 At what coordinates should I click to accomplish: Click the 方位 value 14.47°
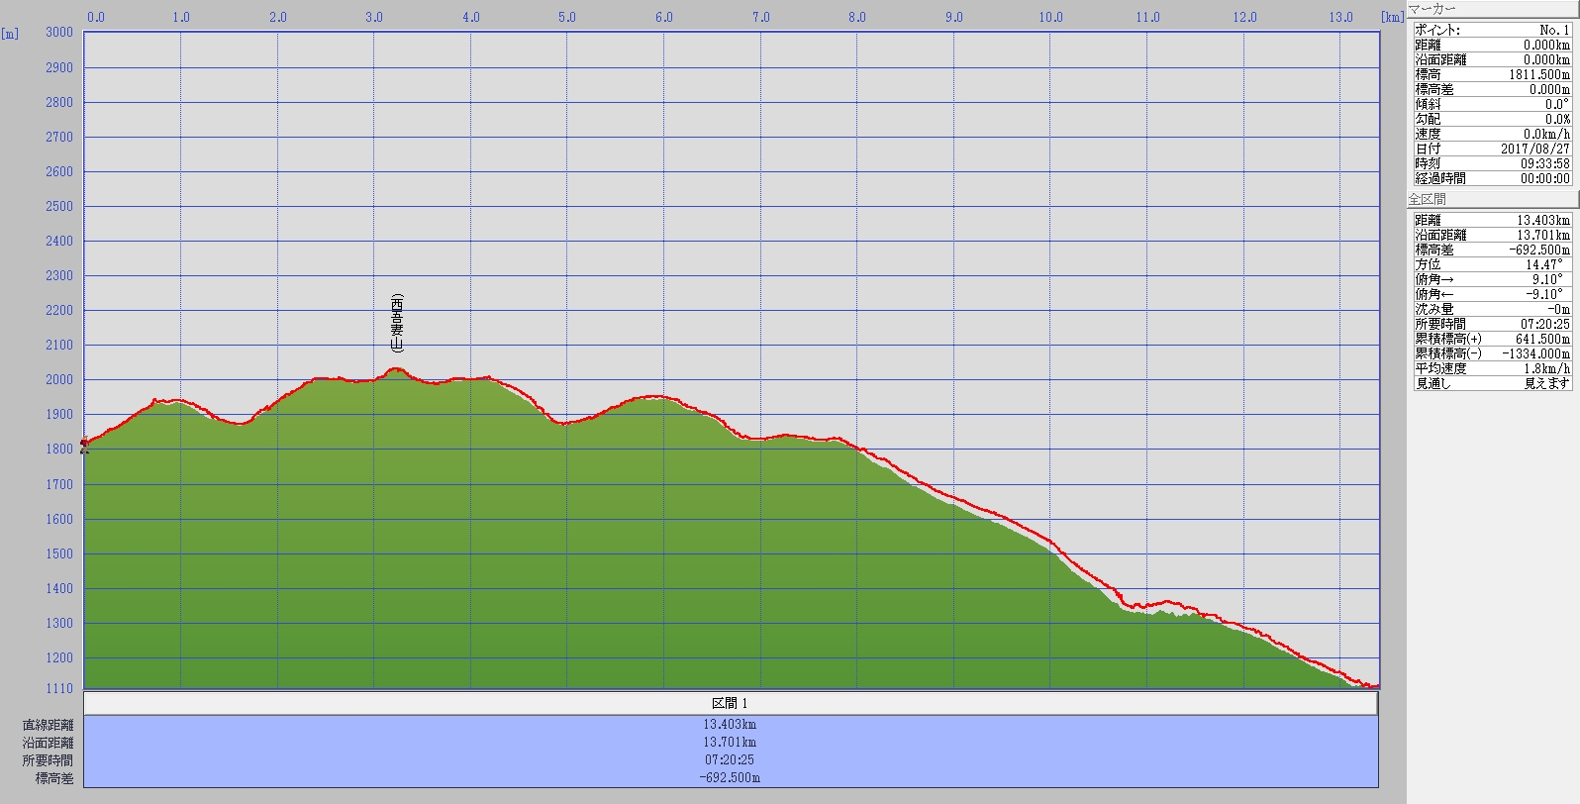(x=1543, y=264)
